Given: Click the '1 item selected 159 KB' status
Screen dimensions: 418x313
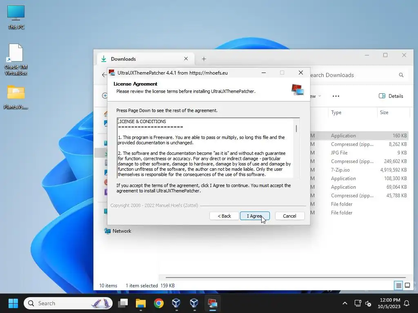Looking at the screenshot, I should (x=150, y=286).
